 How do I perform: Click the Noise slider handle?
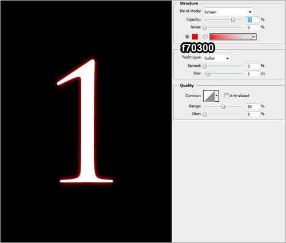205,27
